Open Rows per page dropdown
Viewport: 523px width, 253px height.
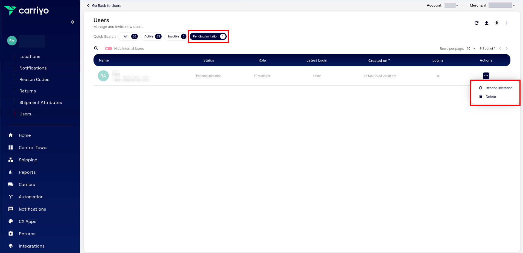click(x=471, y=48)
